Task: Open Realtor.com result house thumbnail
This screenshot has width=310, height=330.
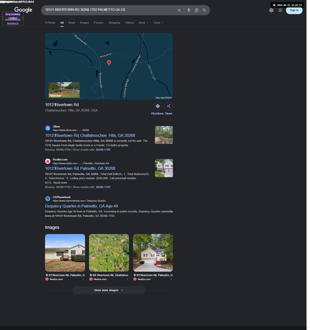Action: pyautogui.click(x=164, y=168)
